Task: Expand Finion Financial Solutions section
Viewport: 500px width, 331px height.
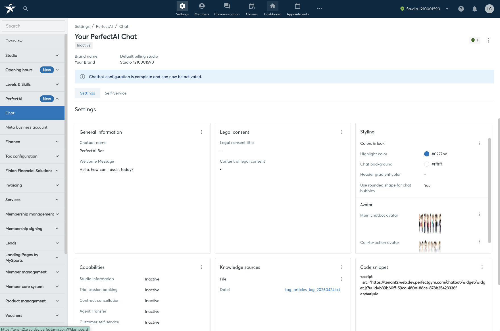Action: pyautogui.click(x=32, y=171)
